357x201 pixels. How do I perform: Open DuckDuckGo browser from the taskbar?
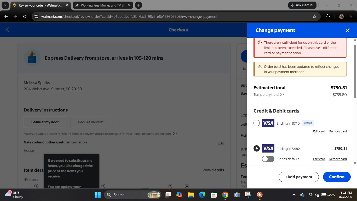[260, 195]
